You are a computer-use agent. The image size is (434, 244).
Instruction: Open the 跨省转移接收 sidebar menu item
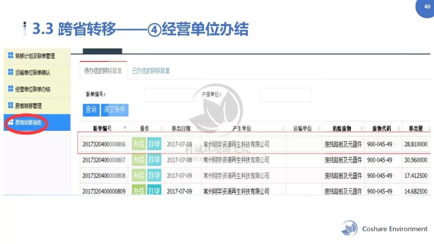tap(28, 123)
